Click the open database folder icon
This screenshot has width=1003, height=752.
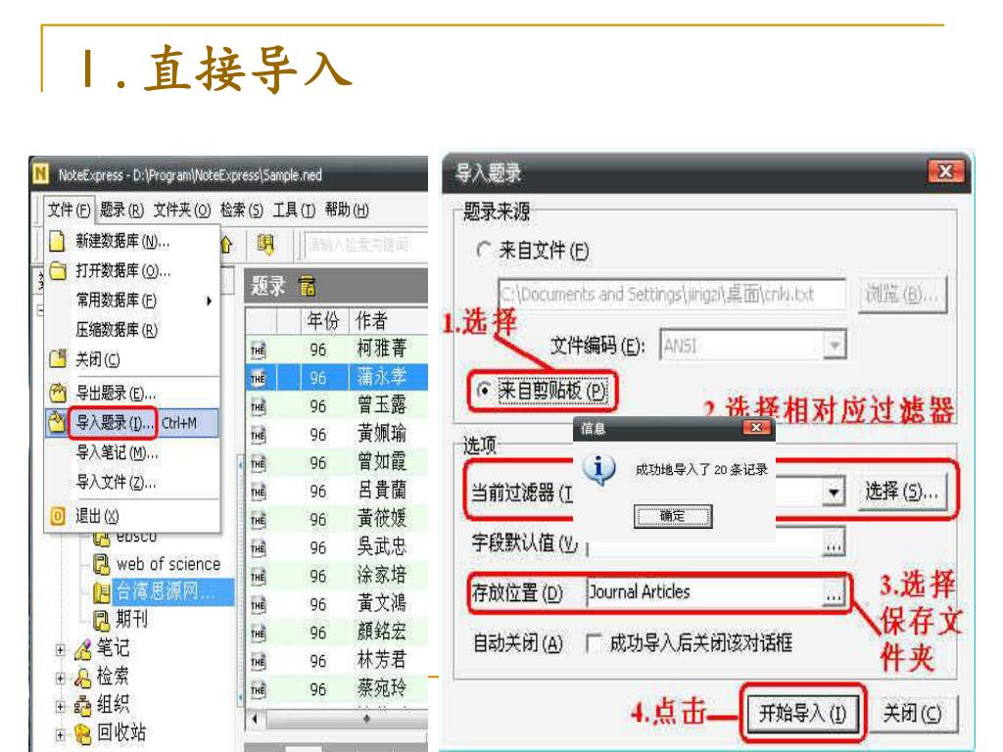[x=58, y=271]
